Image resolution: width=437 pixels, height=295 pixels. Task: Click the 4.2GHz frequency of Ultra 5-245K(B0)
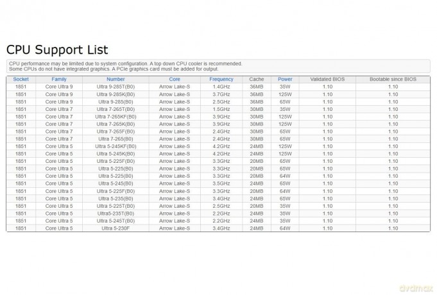pyautogui.click(x=221, y=154)
